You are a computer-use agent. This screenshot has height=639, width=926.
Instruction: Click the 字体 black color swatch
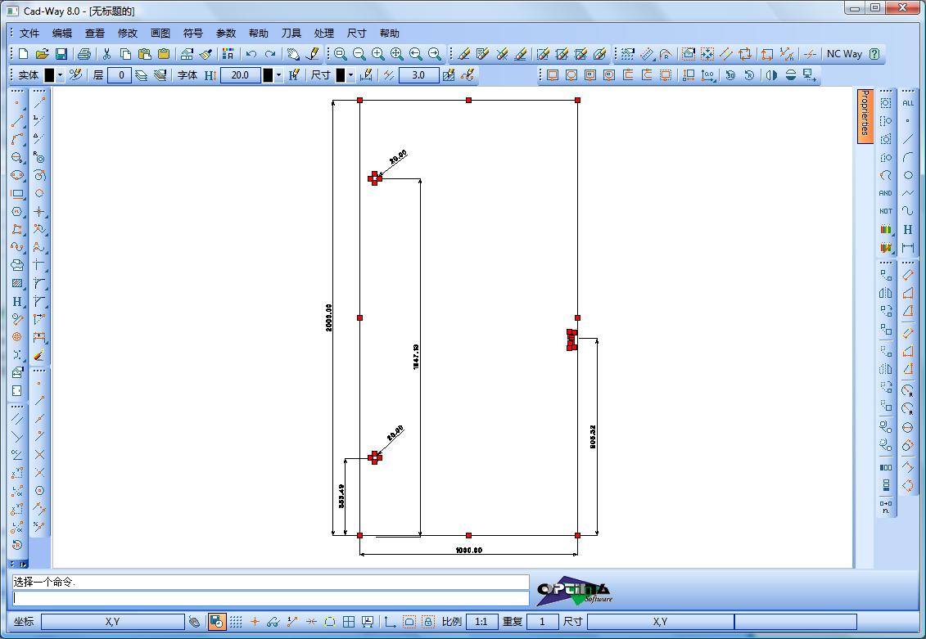[268, 75]
